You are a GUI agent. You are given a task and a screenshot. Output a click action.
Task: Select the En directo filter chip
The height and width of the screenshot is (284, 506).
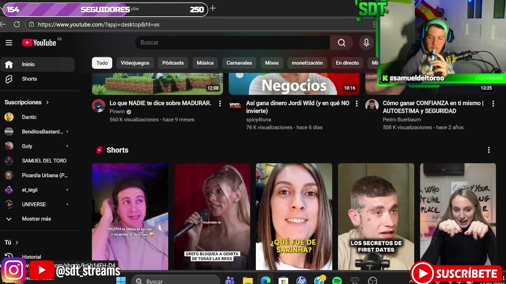pos(347,63)
